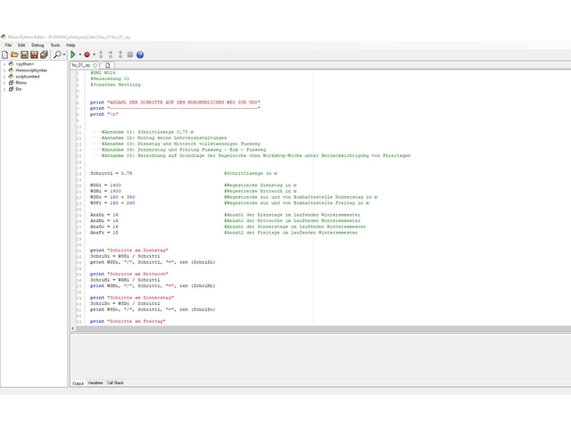571x428 pixels.
Task: Save the current script
Action: [24, 54]
